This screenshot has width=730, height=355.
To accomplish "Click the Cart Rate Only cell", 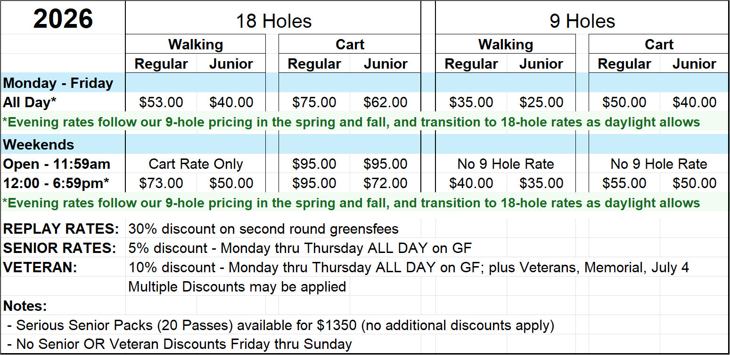I will tap(196, 164).
